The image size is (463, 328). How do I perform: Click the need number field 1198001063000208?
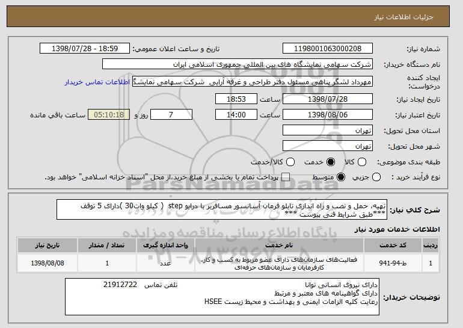click(328, 49)
